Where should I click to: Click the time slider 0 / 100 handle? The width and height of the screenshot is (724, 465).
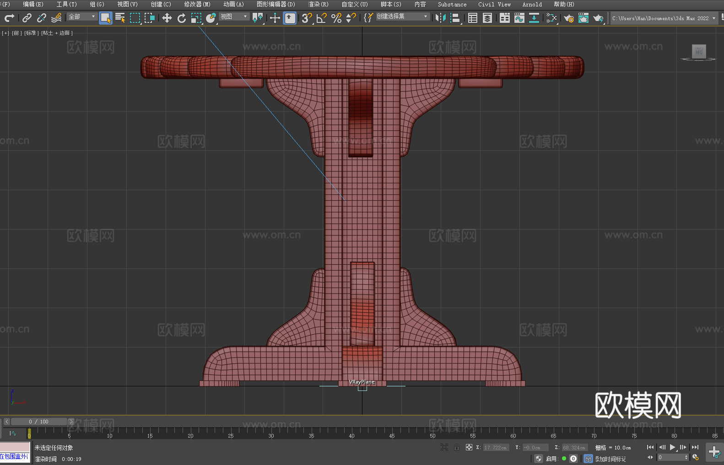(39, 422)
